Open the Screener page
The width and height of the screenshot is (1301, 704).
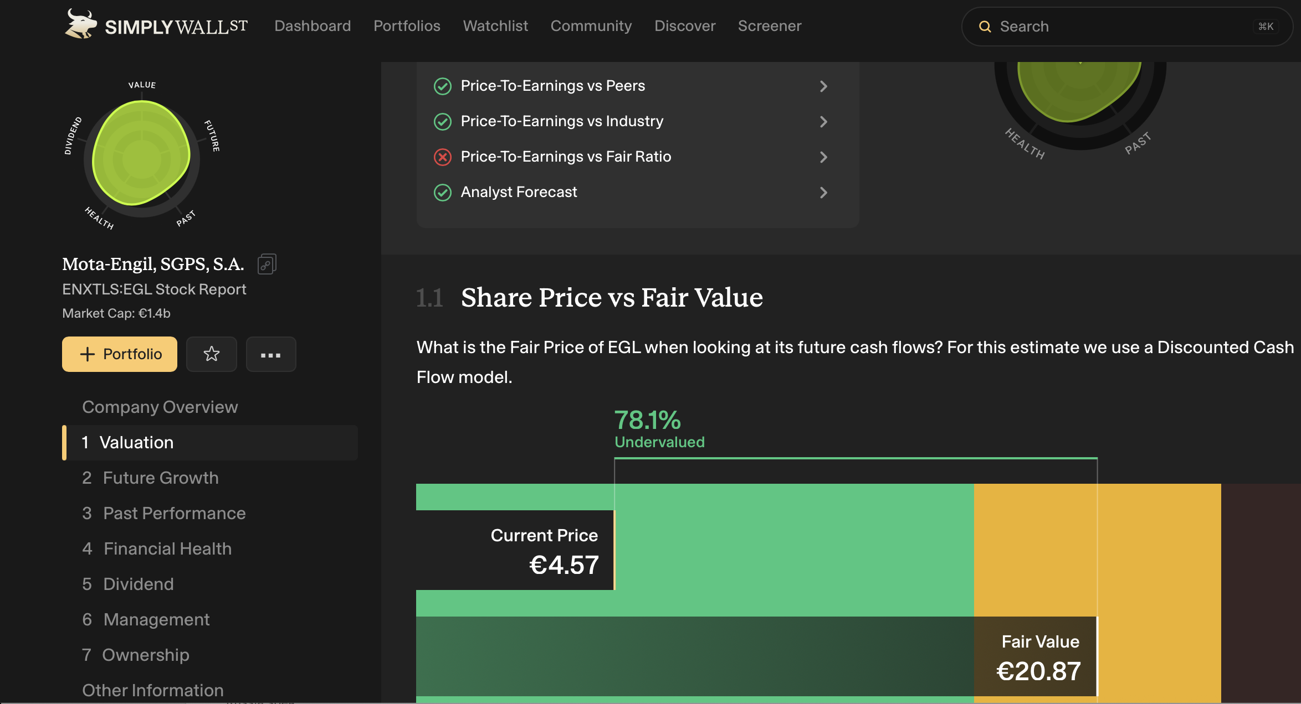coord(770,26)
